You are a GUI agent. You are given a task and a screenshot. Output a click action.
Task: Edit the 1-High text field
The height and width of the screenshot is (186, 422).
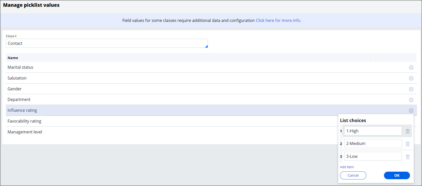[373, 131]
